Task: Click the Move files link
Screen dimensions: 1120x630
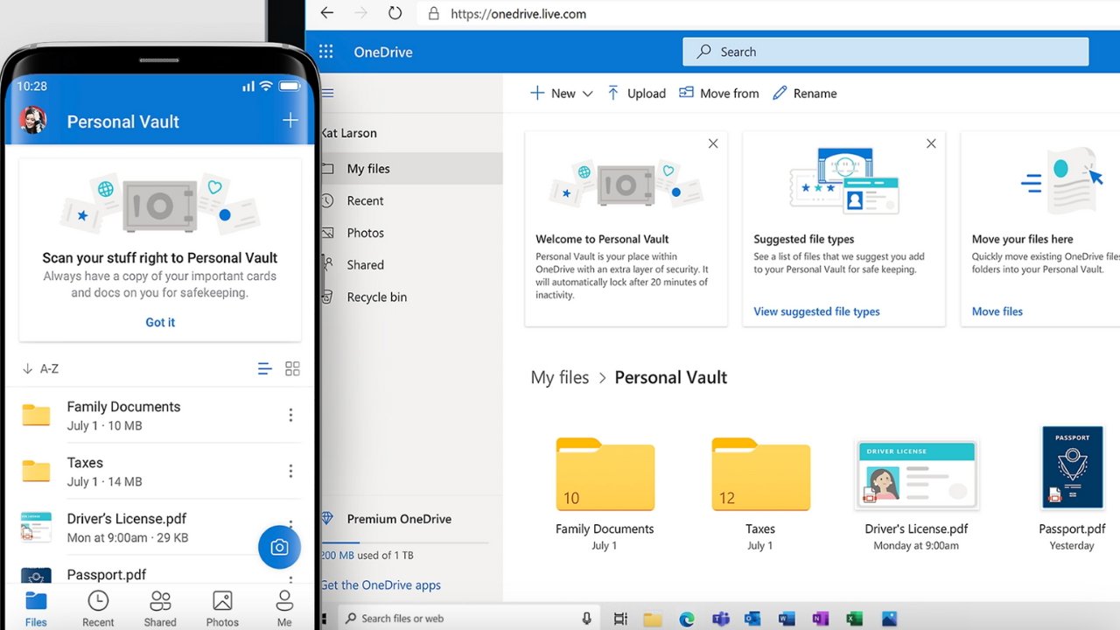Action: coord(997,311)
